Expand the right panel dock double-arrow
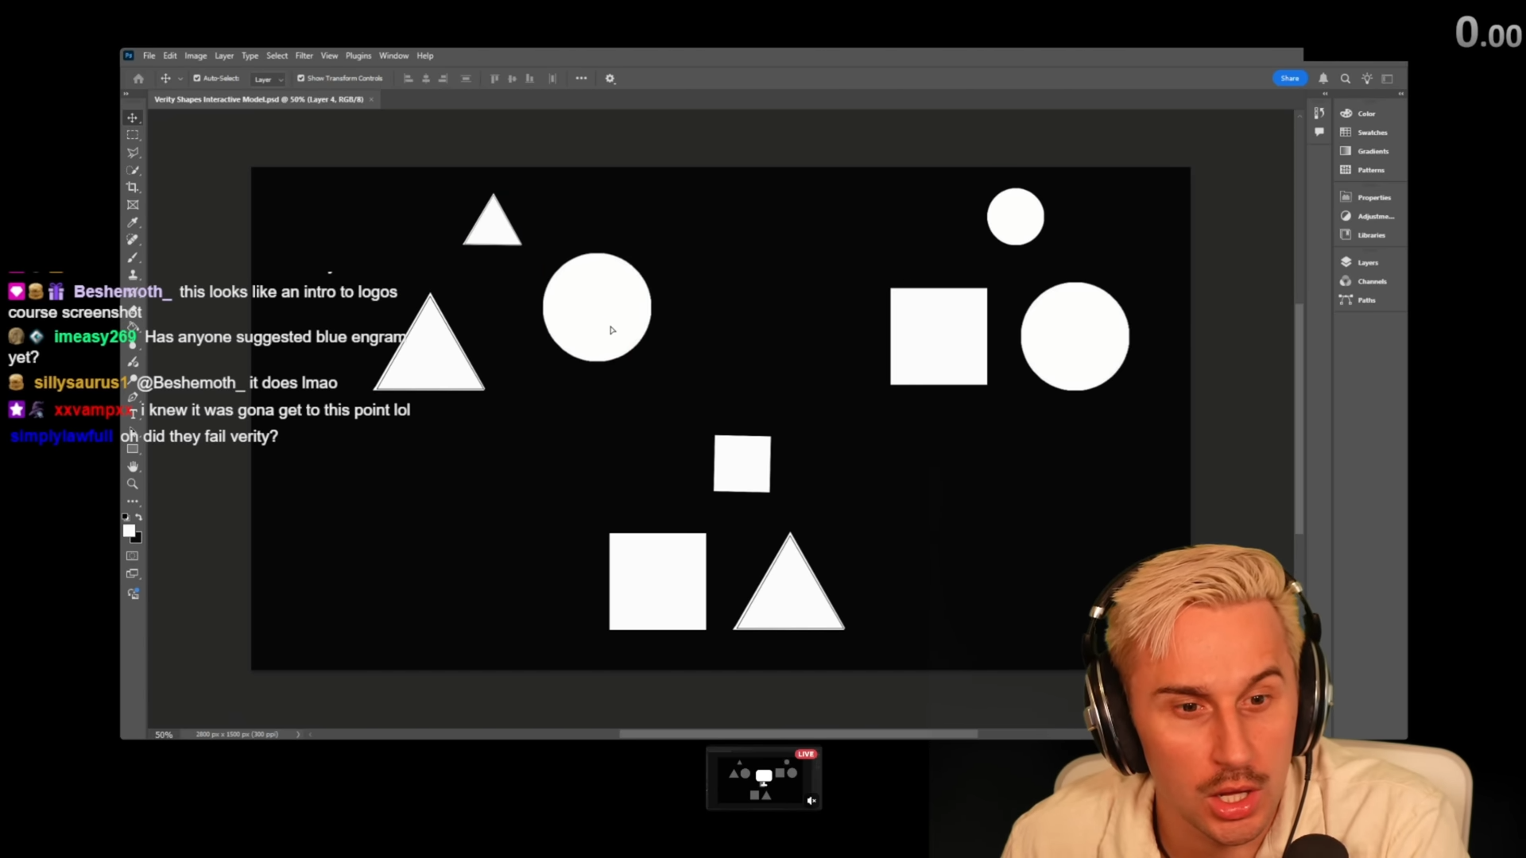 (1400, 94)
